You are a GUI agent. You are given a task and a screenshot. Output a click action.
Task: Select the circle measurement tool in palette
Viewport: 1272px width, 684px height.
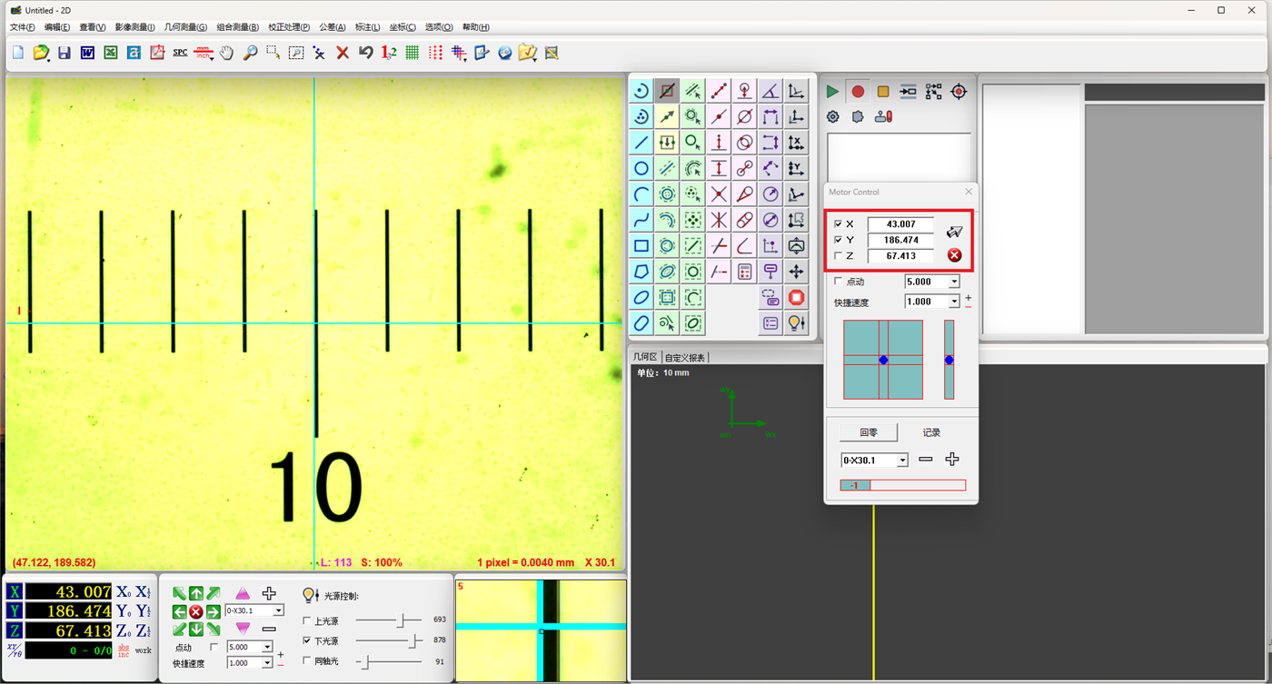click(641, 168)
